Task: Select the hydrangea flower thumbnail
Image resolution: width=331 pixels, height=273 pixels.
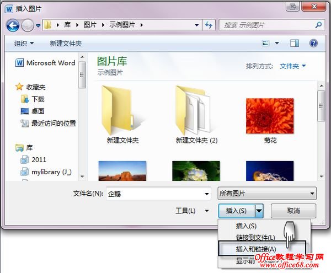Action: (x=196, y=170)
